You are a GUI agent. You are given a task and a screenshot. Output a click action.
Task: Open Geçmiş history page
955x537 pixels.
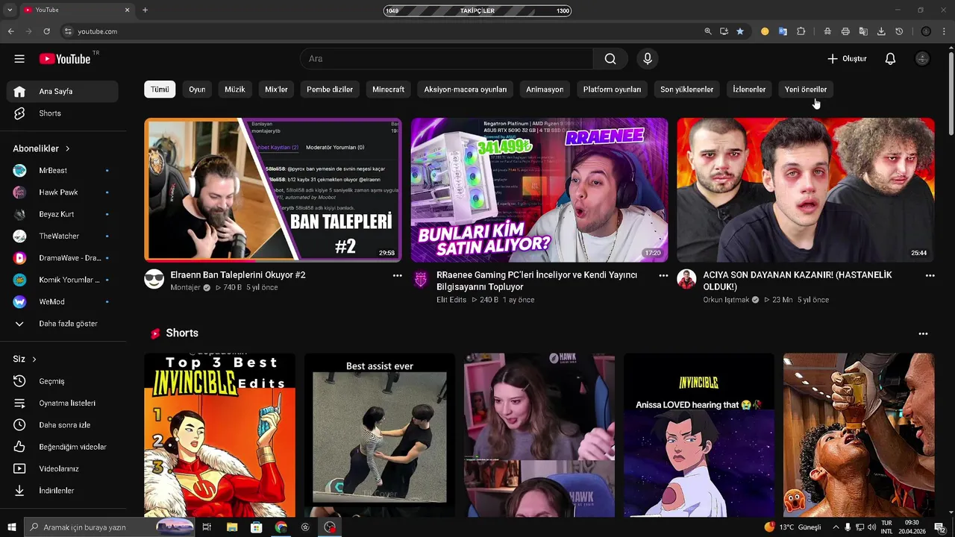pos(63,381)
